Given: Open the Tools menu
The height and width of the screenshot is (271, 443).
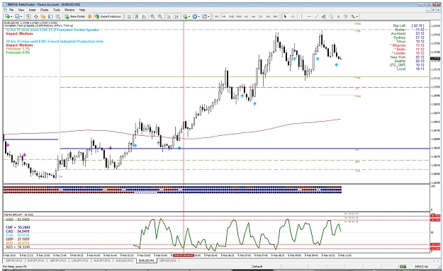Looking at the screenshot, I should coord(57,10).
